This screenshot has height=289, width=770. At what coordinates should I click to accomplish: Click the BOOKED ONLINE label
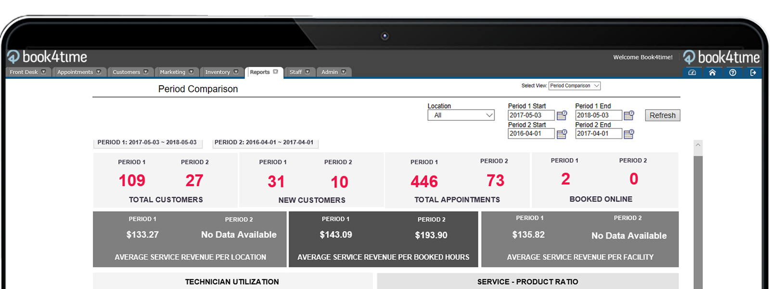pyautogui.click(x=601, y=199)
